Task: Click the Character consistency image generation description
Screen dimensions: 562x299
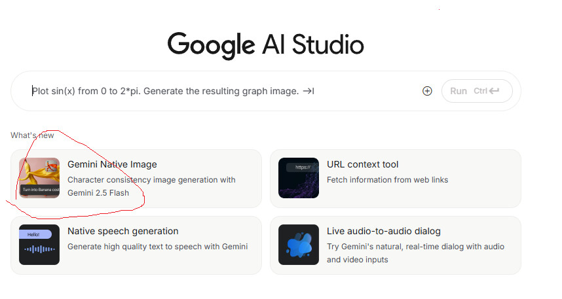Action: coord(151,180)
